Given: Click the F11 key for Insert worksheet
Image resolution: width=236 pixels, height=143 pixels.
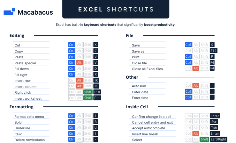Looking at the screenshot, I should click(x=97, y=98).
